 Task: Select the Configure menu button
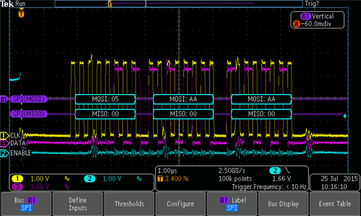[x=180, y=204]
